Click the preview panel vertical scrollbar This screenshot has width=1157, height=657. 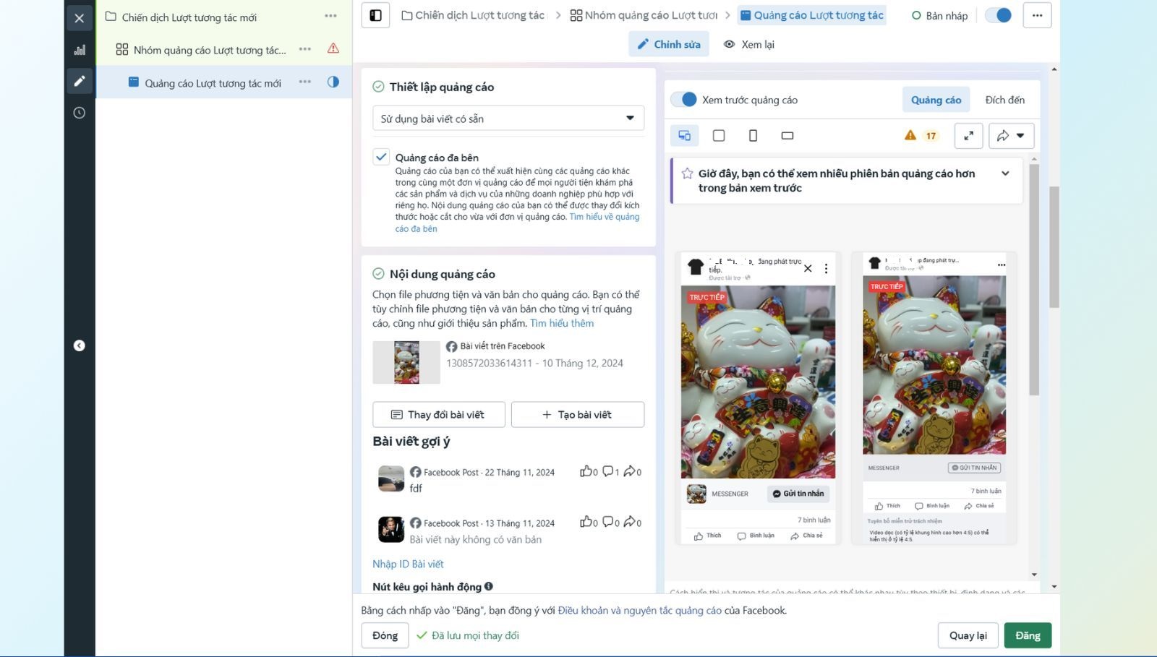(1034, 280)
